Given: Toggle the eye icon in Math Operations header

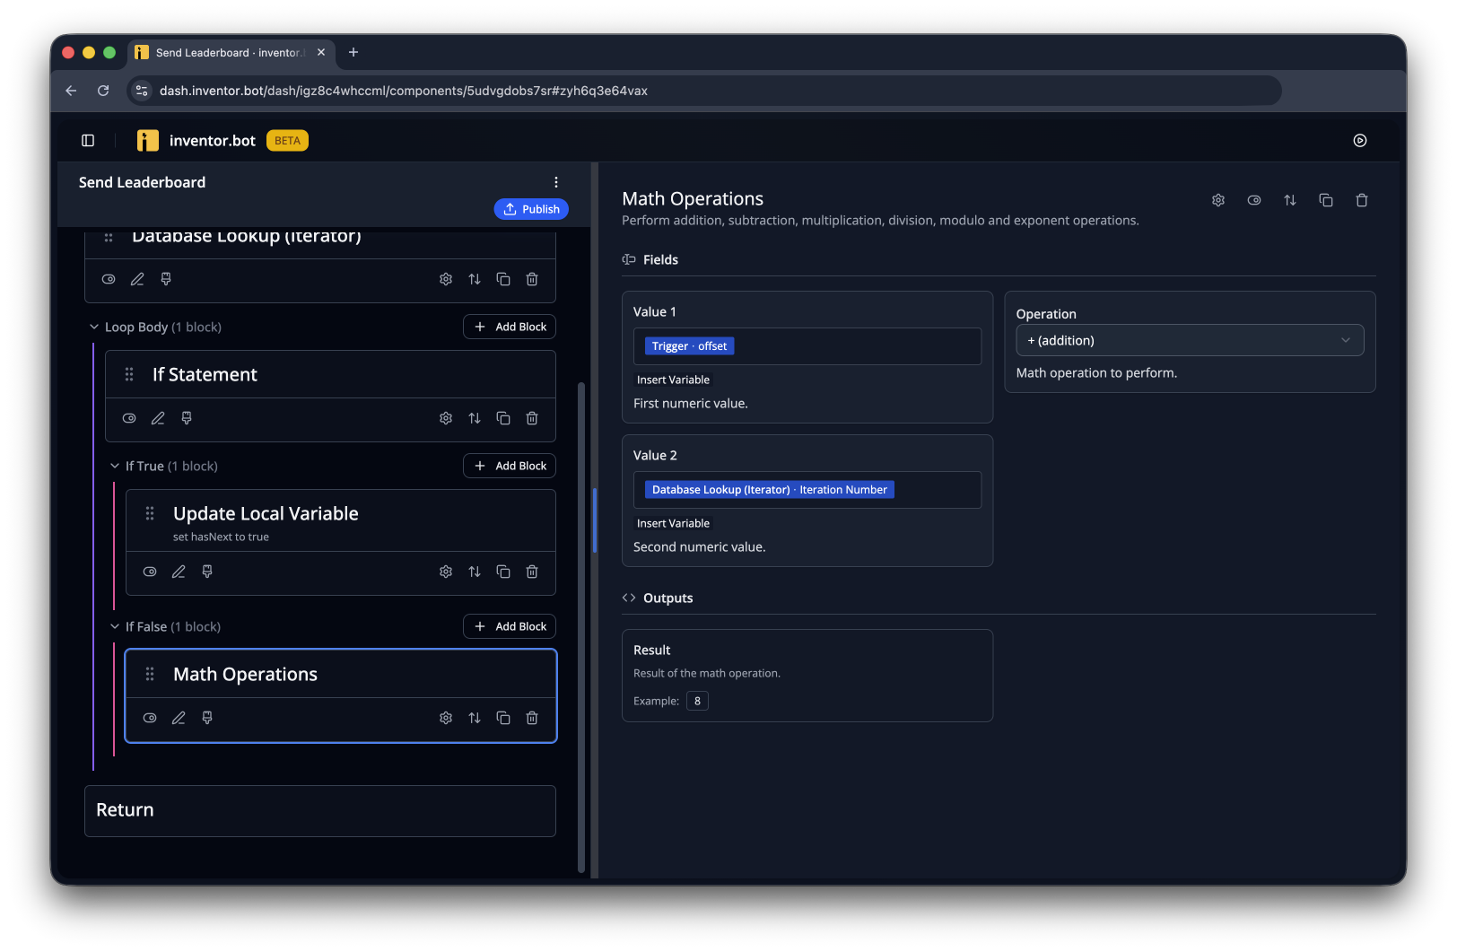Looking at the screenshot, I should coord(1254,200).
